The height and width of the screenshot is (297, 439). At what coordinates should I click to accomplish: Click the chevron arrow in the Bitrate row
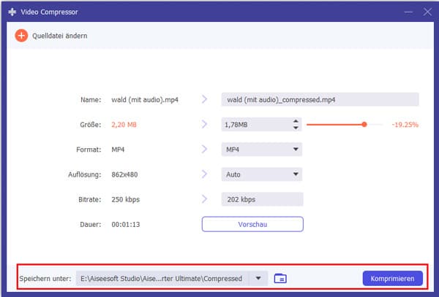pos(205,199)
